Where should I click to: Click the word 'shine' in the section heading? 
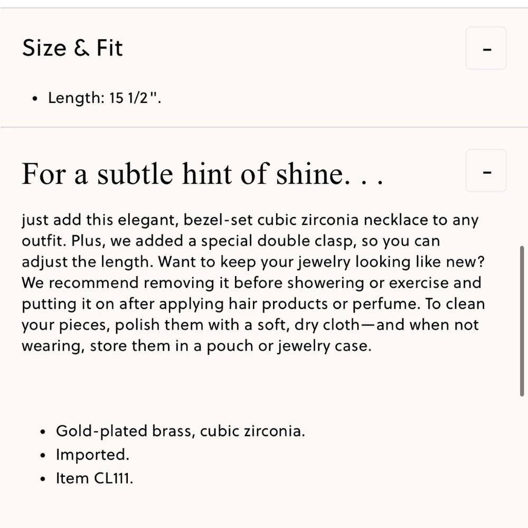tap(309, 174)
